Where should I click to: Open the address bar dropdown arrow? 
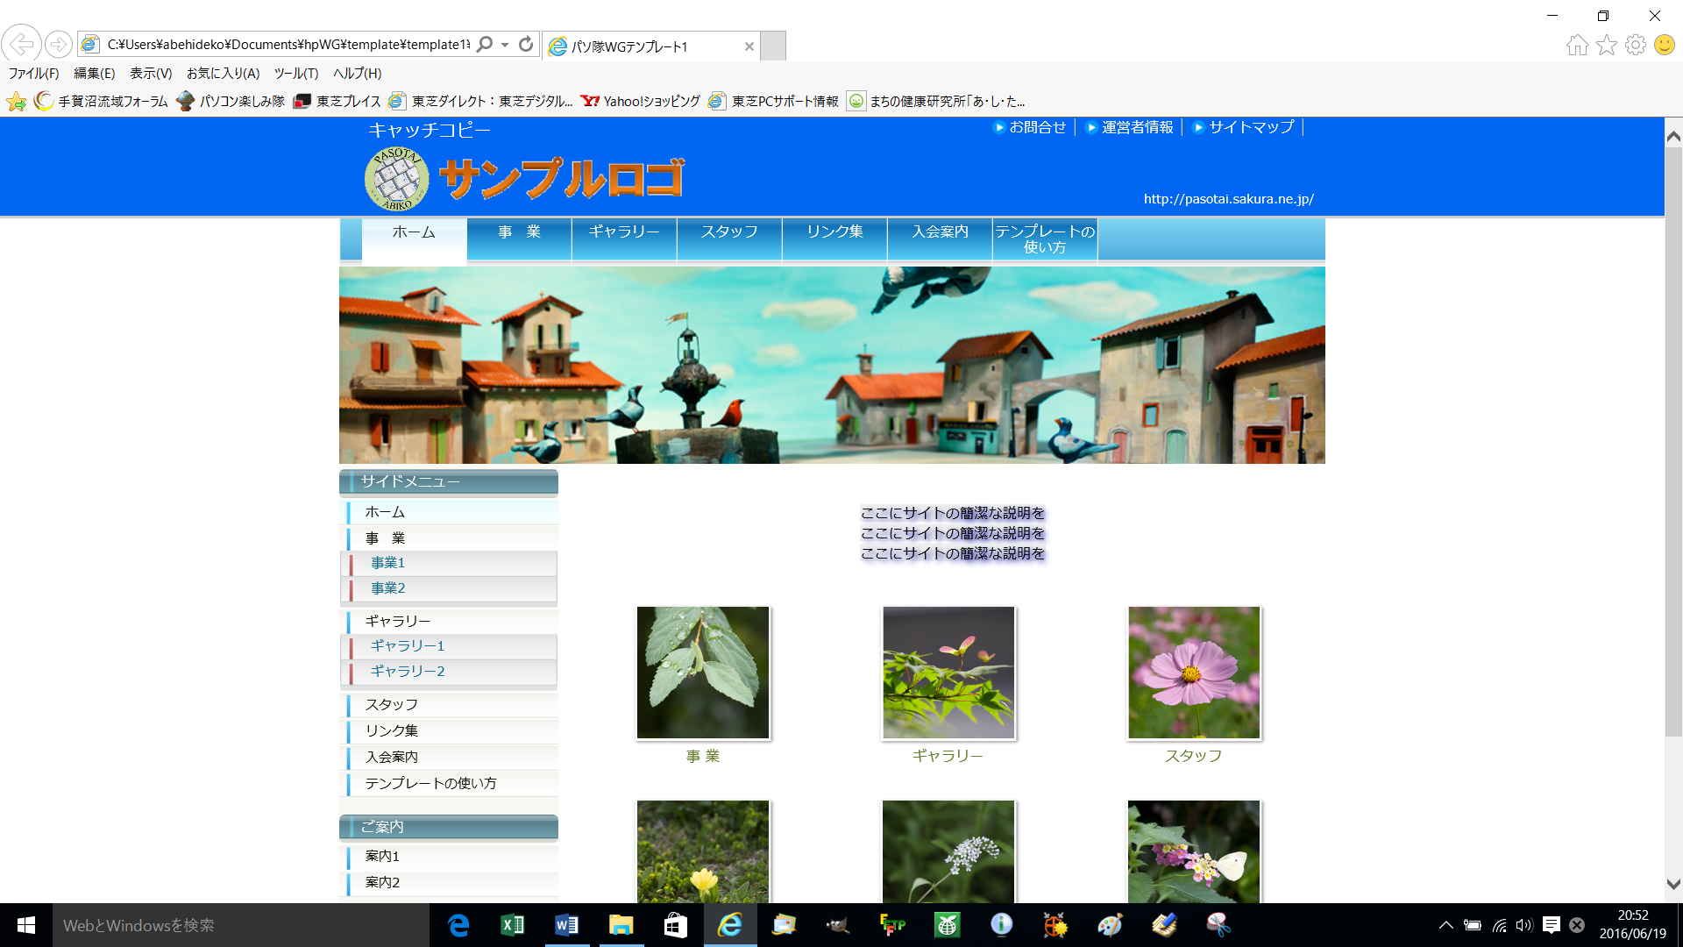[x=505, y=45]
